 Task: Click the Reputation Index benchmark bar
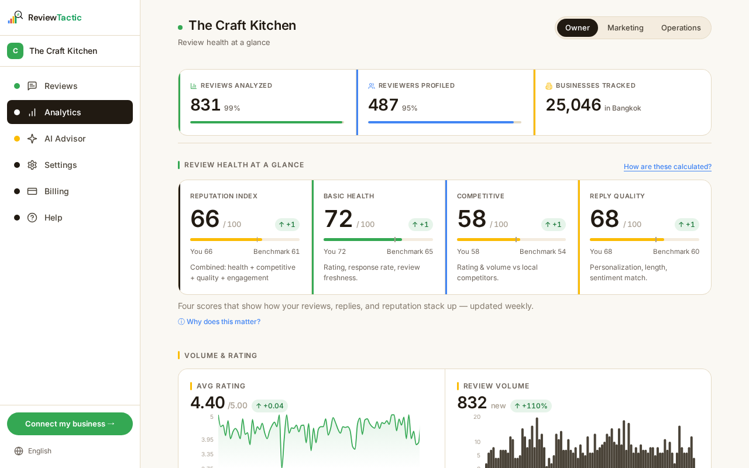pos(245,239)
